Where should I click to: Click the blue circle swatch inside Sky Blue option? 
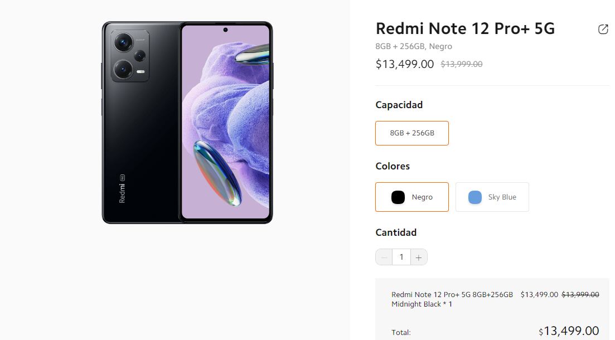coord(474,197)
